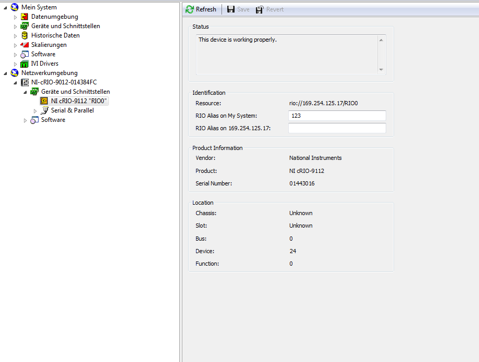Screen dimensions: 479x362
Task: Expand the Historische Daten node
Action: [15, 36]
